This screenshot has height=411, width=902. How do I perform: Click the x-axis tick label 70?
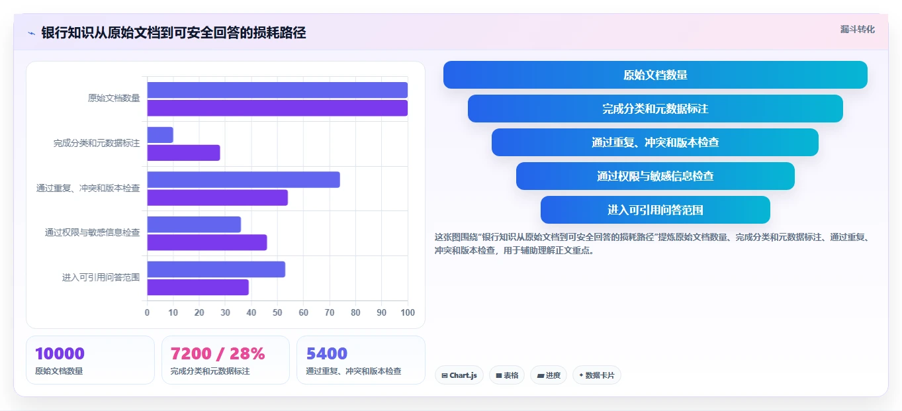click(x=330, y=312)
